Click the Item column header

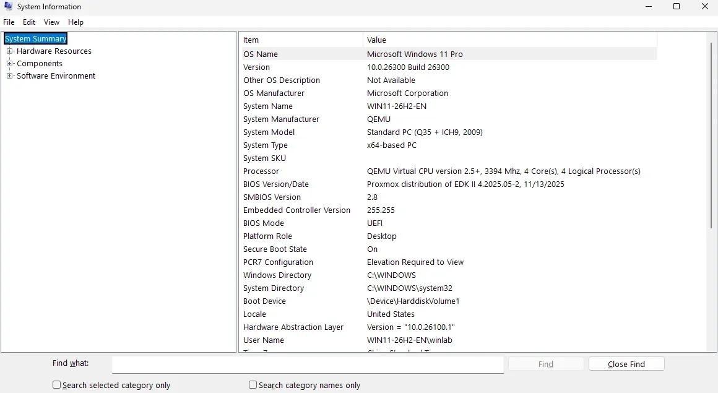[302, 40]
